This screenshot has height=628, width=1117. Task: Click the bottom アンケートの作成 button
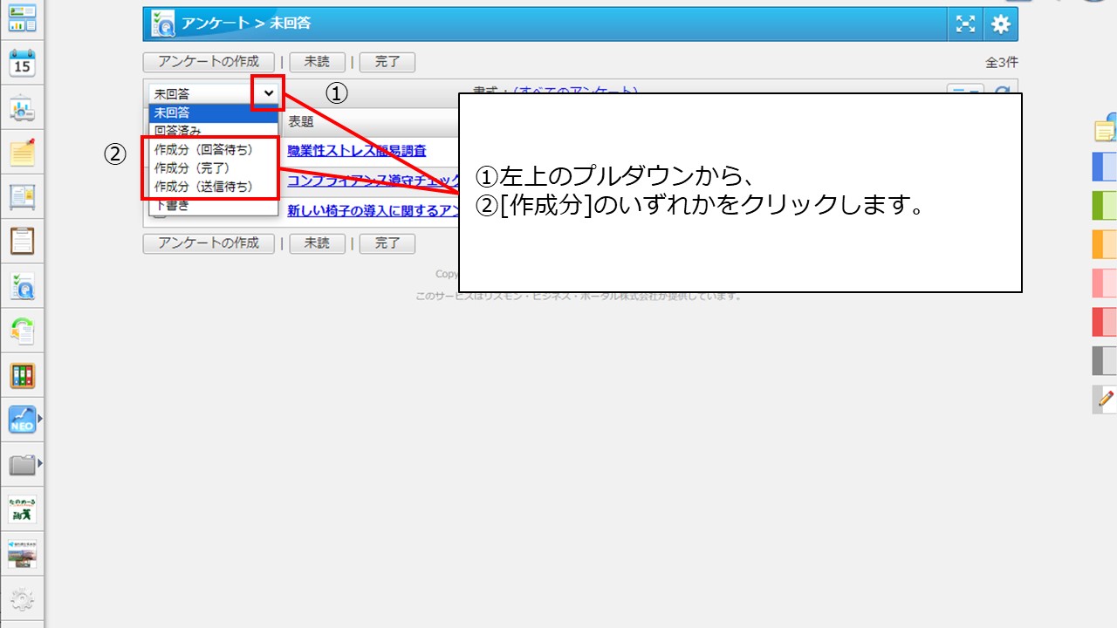pyautogui.click(x=209, y=243)
